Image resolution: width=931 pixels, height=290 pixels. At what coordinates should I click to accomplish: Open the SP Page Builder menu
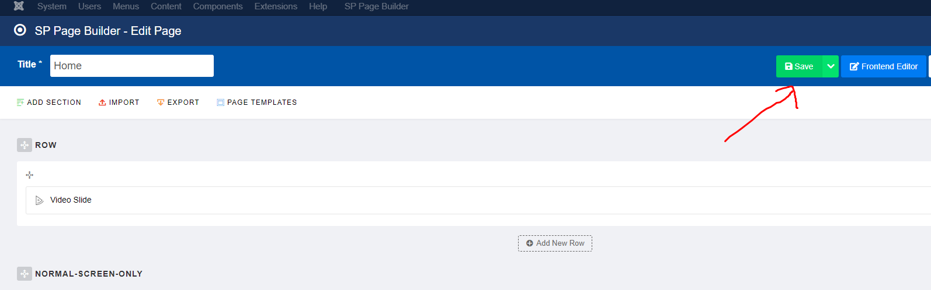click(376, 6)
